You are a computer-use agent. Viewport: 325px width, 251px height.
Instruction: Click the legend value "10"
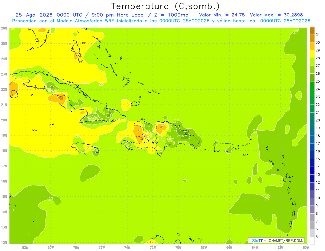click(x=318, y=198)
